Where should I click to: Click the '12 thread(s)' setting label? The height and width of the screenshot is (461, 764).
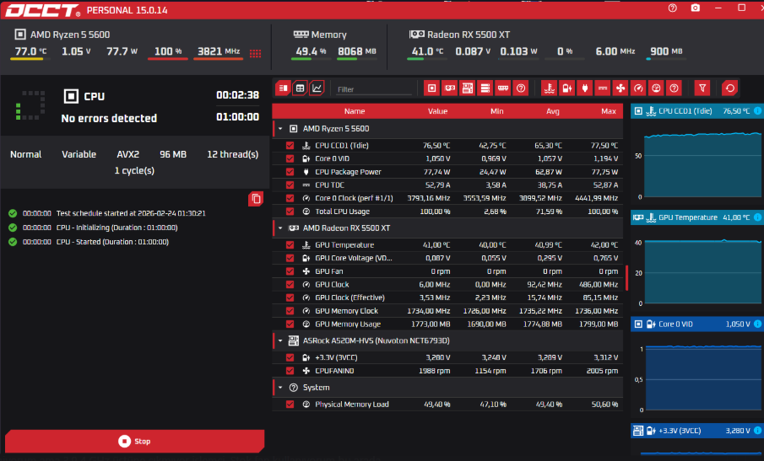tap(232, 154)
